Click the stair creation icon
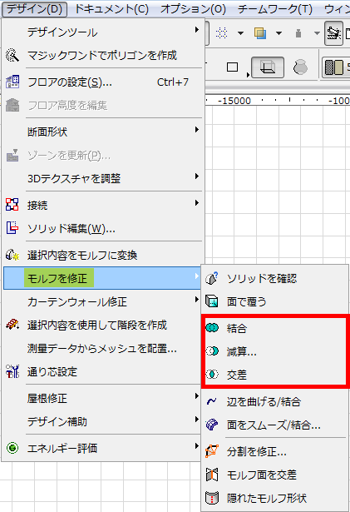350x512 pixels. click(x=12, y=325)
